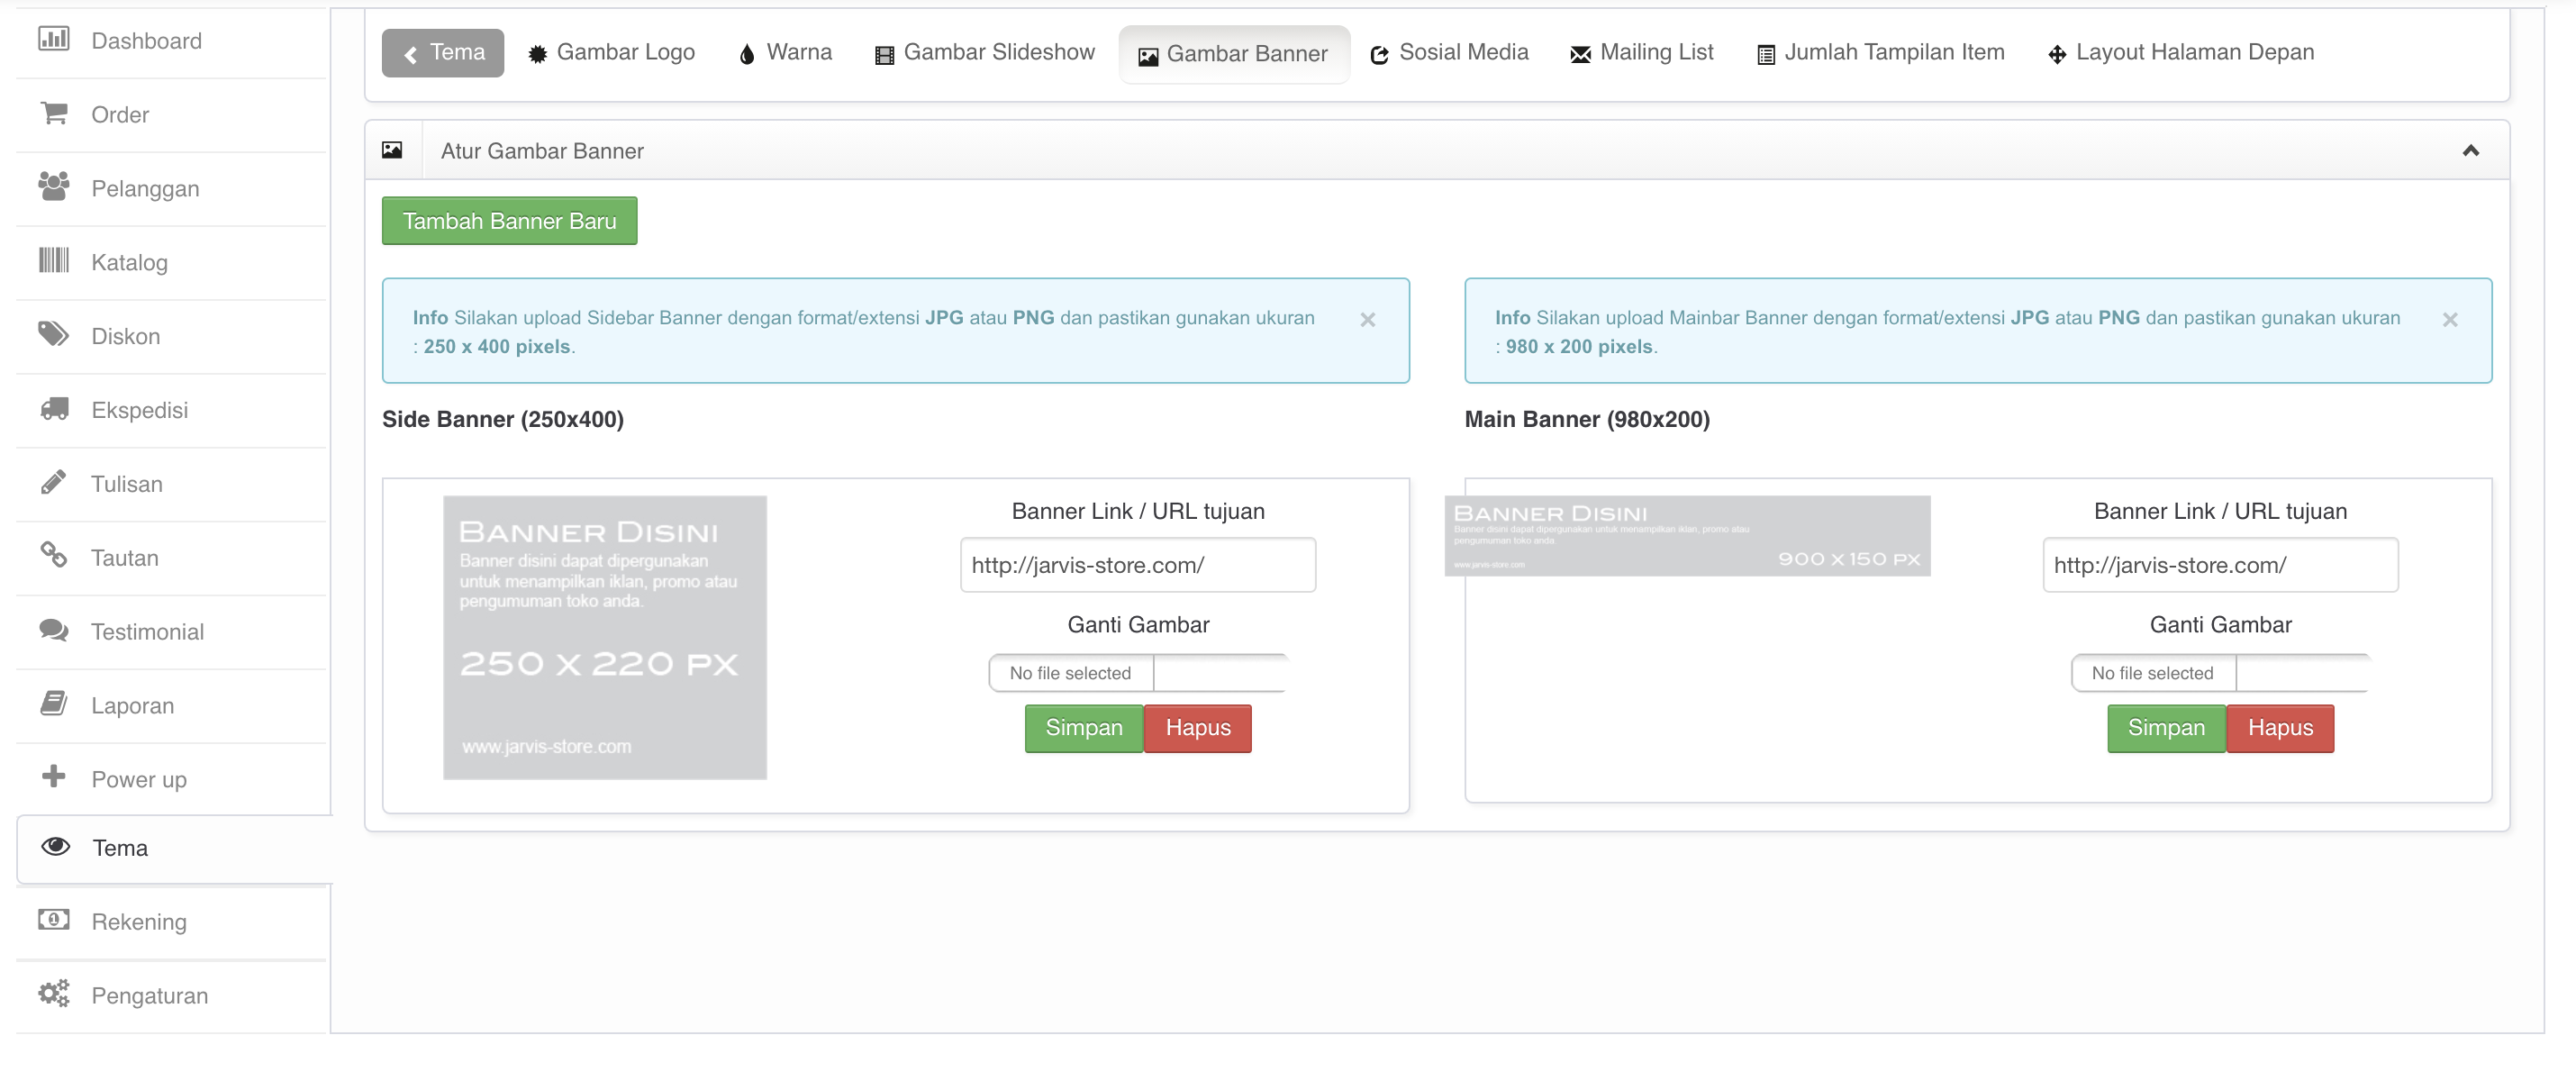Viewport: 2576px width, 1090px height.
Task: Close the Mainbar Banner info alert
Action: tap(2449, 320)
